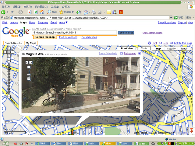Open the Get directions link
195x146 pixels.
click(89, 37)
